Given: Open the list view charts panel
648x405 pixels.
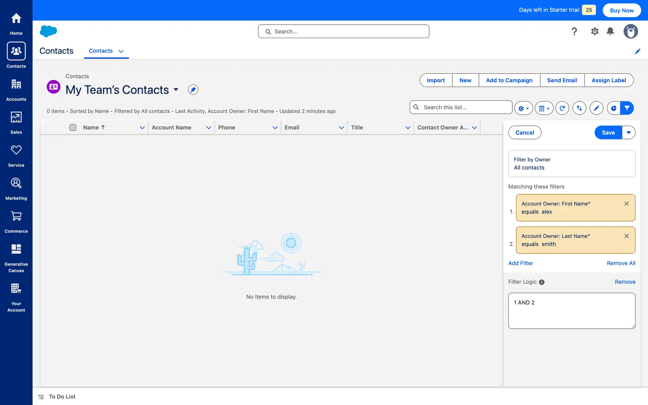Looking at the screenshot, I should click(x=614, y=108).
